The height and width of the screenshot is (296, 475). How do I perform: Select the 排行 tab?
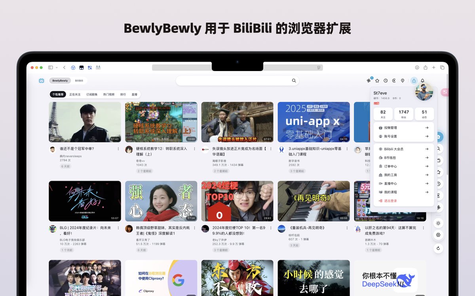tap(123, 94)
